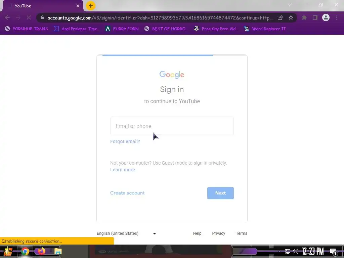Open Privacy link

[218, 233]
